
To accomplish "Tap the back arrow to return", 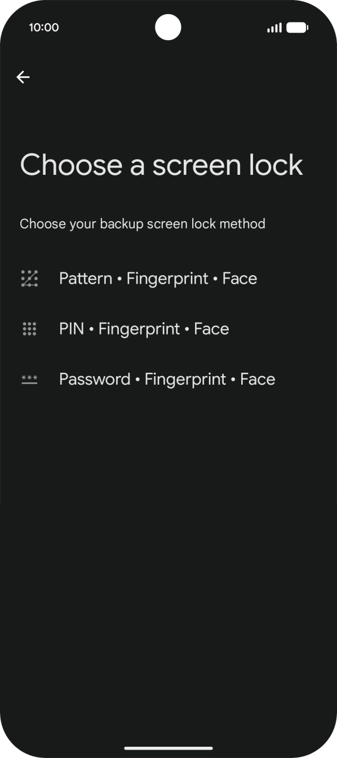I will (x=23, y=77).
